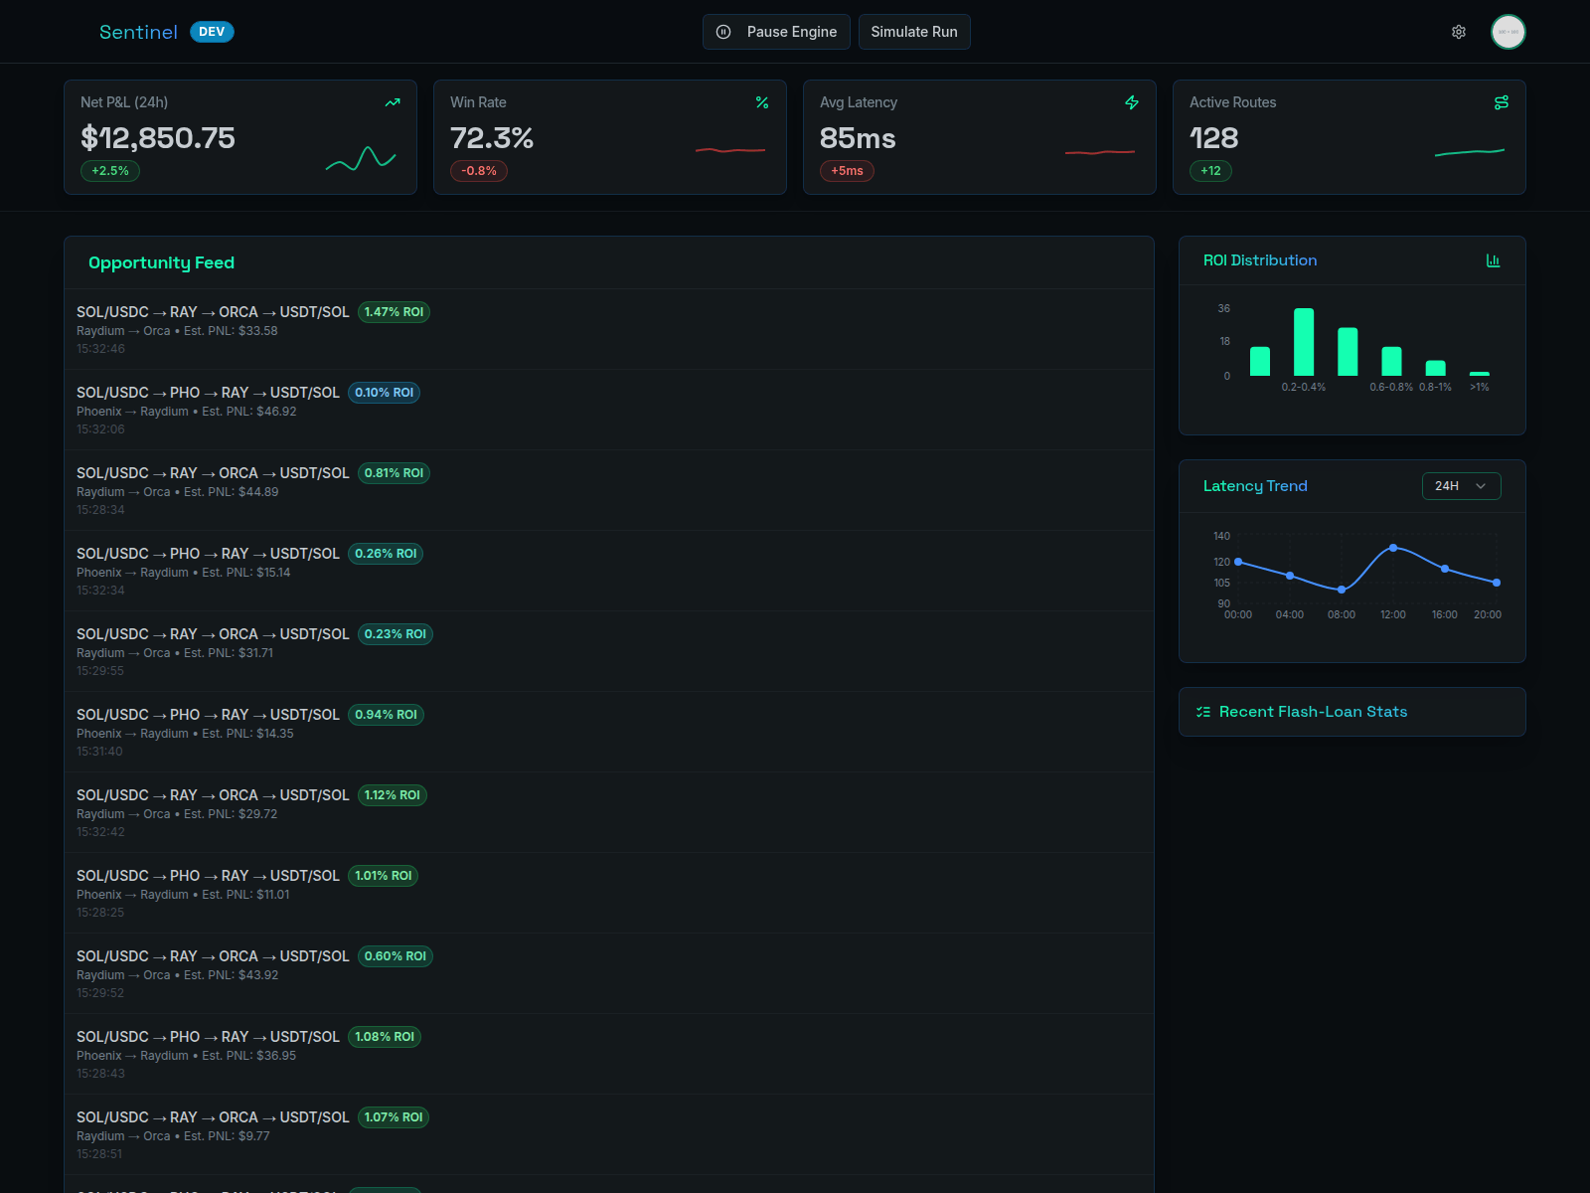The width and height of the screenshot is (1590, 1193).
Task: Click the +2.5% chip on Net P&L card
Action: click(x=109, y=170)
